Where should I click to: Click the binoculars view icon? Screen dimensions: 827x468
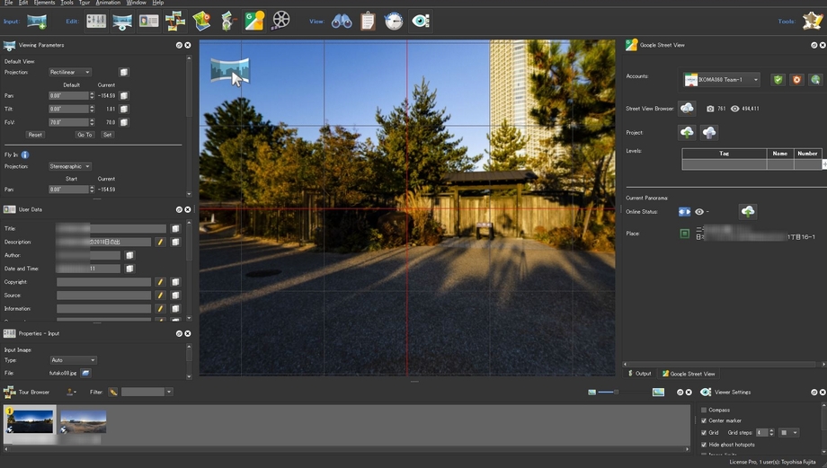click(x=342, y=22)
